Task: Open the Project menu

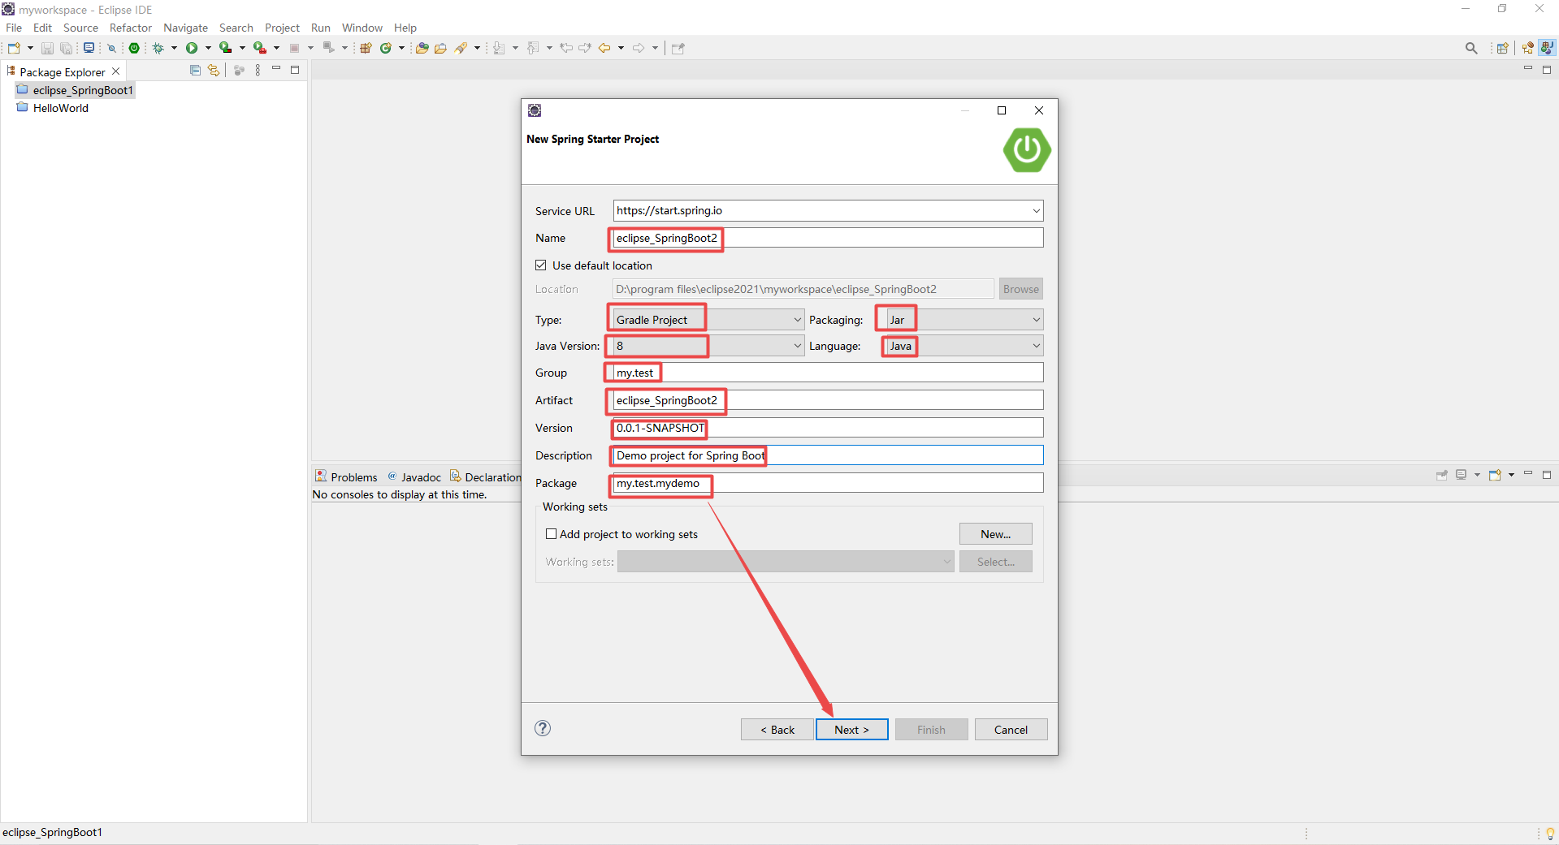Action: click(282, 28)
